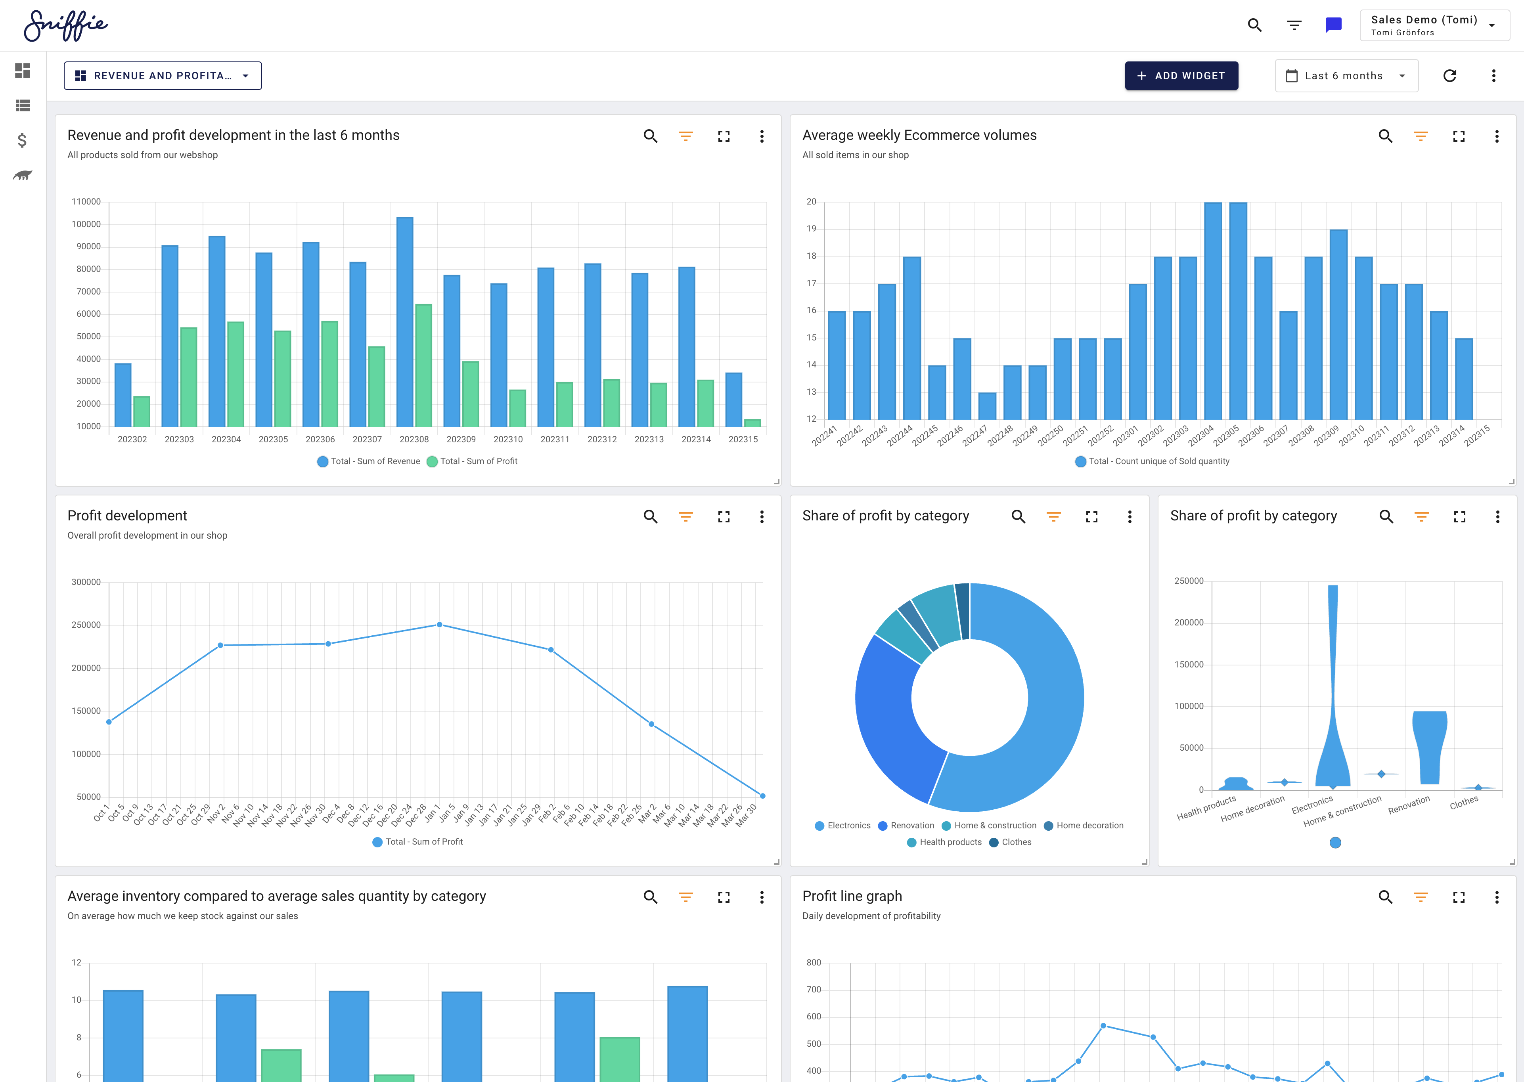Click the Sniffie anteater mascot icon
This screenshot has width=1524, height=1082.
tap(22, 176)
